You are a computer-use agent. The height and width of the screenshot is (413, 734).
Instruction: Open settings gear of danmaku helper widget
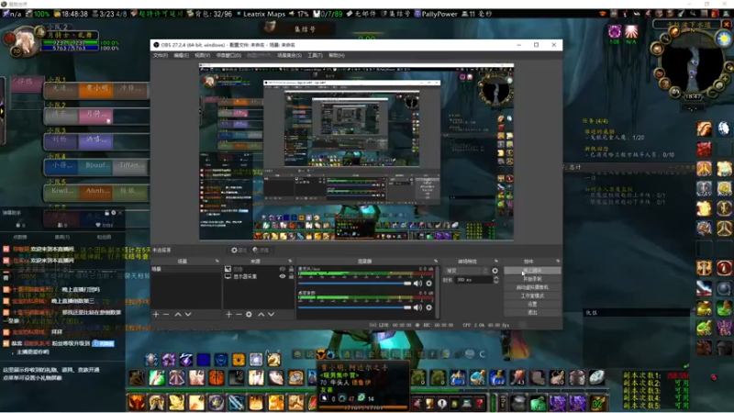point(113,213)
